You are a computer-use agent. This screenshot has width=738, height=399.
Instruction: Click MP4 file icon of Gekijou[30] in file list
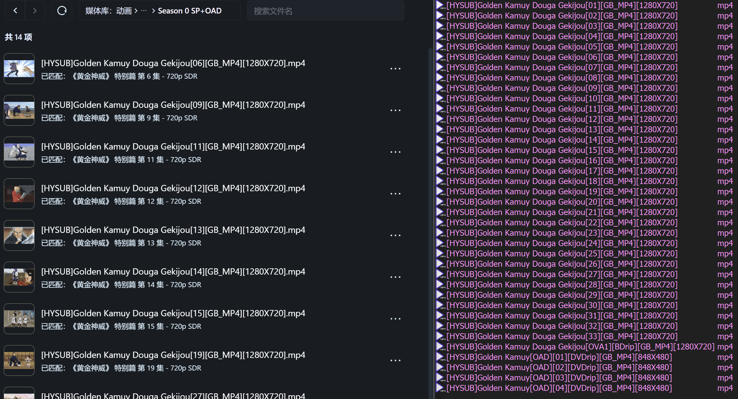point(440,306)
